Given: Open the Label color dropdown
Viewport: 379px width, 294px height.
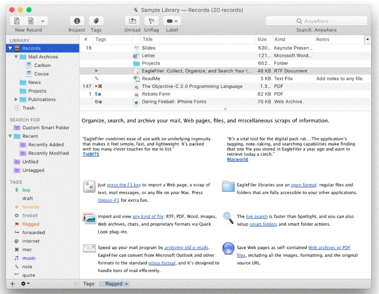Looking at the screenshot, I should (x=172, y=21).
